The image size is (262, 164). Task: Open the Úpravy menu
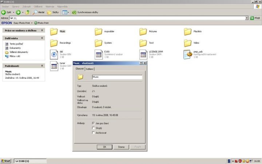[x=16, y=7]
